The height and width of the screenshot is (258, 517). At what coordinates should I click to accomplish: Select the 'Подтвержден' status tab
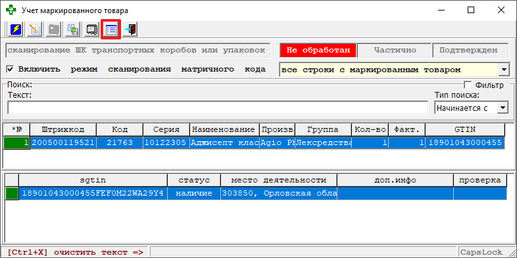(x=470, y=51)
